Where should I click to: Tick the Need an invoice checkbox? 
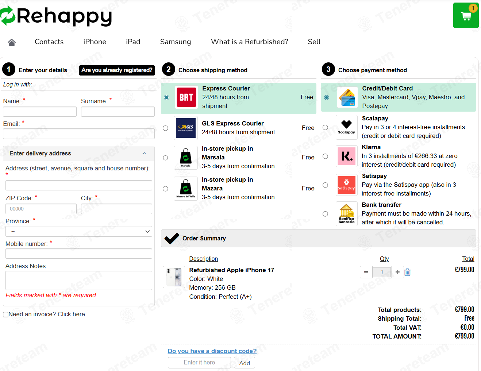click(5, 314)
